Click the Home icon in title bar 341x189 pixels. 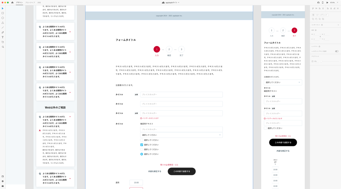12,2
